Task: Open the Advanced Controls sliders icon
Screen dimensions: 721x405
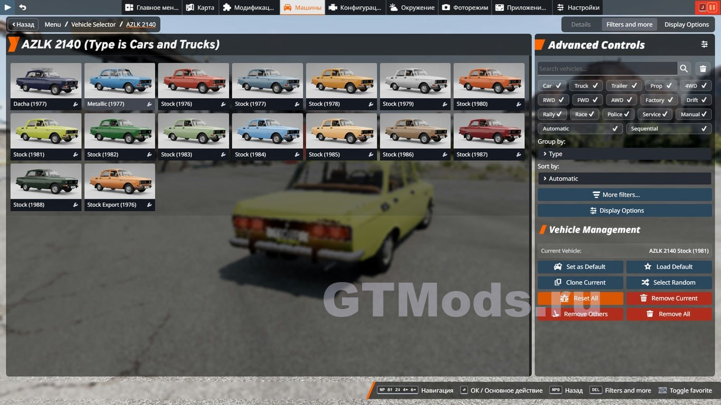Action: point(704,45)
